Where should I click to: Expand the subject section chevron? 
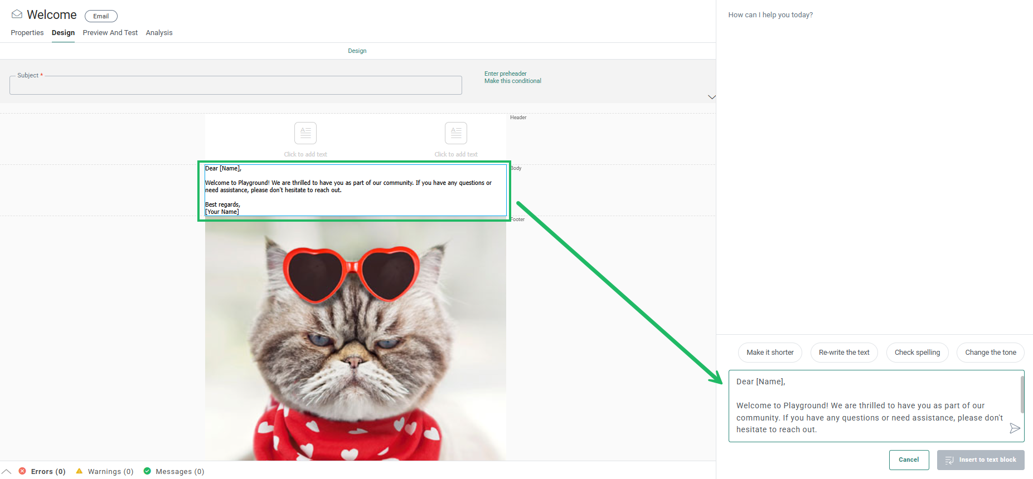[x=711, y=97]
